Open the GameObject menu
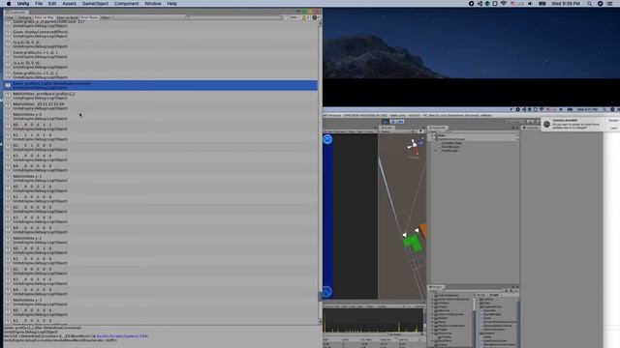 click(x=95, y=4)
